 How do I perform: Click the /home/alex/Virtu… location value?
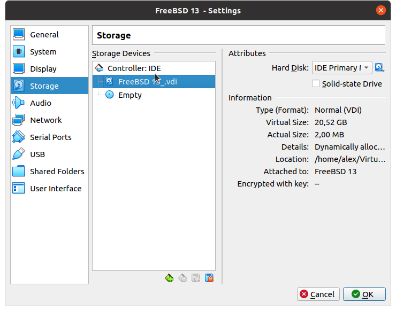(x=350, y=159)
